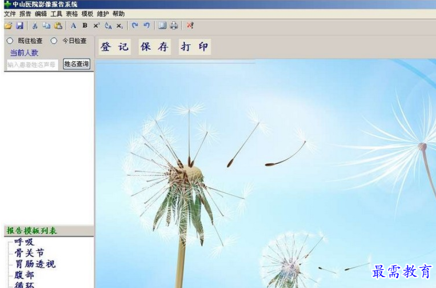Select 胃肠透视 template in tree
436x288 pixels.
click(35, 264)
